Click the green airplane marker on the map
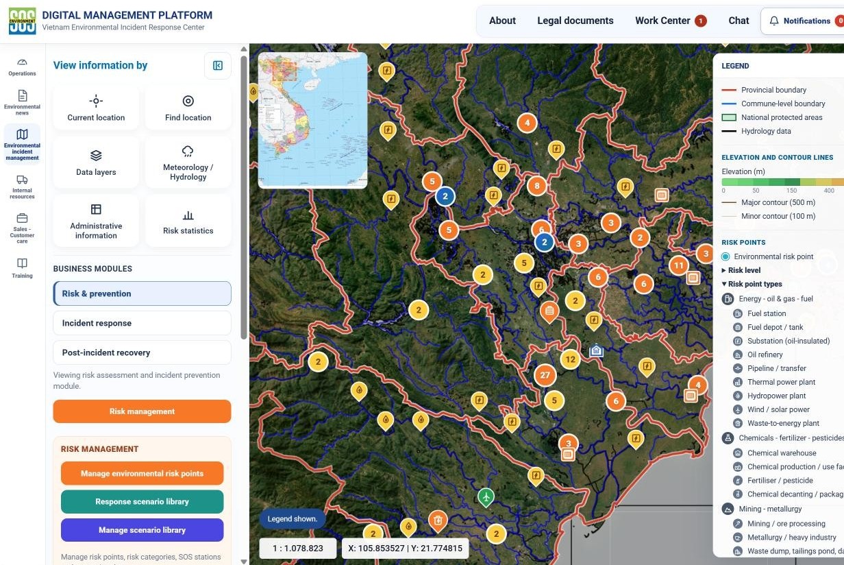 [486, 496]
